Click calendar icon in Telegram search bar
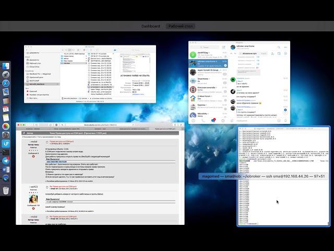Viewport: 334px width, 251px height. 279,53
